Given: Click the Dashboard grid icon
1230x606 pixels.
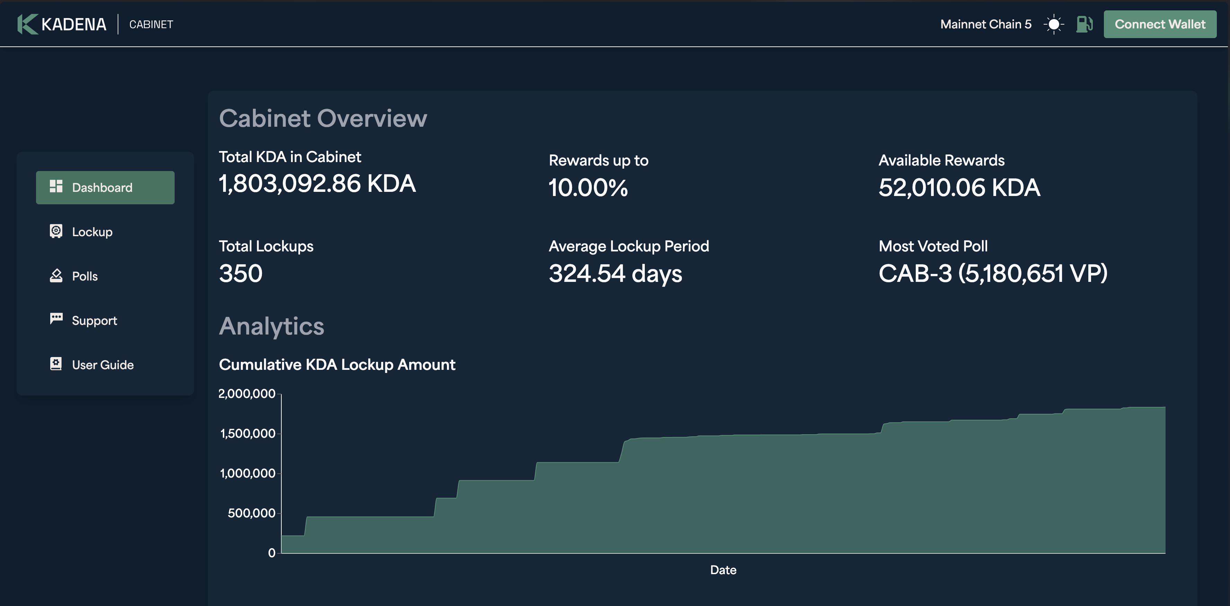Looking at the screenshot, I should (x=56, y=187).
